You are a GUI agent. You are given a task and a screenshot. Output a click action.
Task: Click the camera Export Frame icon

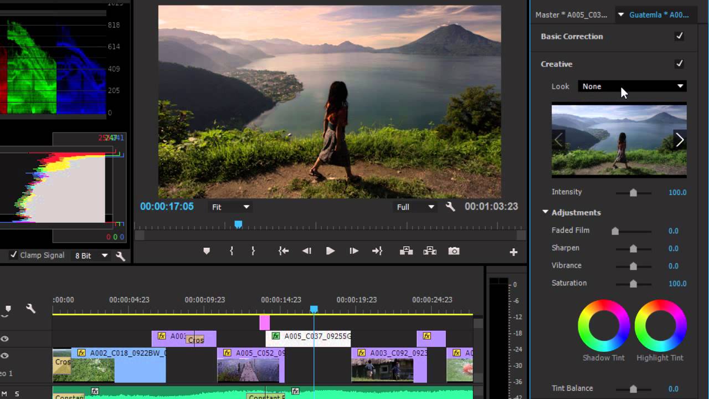pos(454,250)
